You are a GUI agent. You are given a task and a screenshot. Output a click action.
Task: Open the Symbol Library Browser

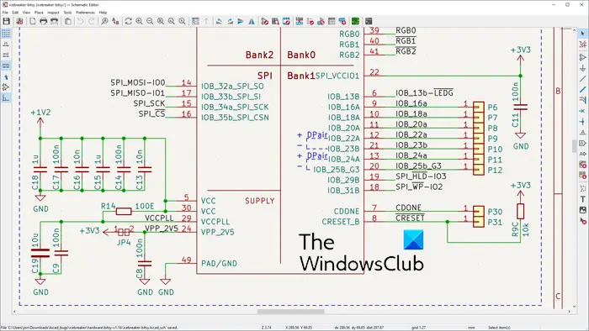275,21
